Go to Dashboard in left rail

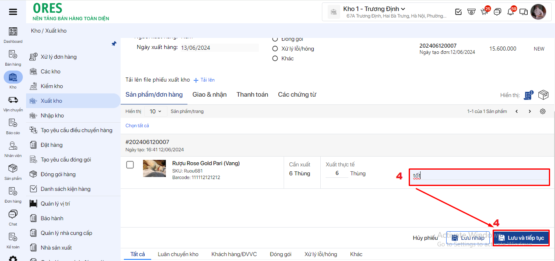(x=13, y=34)
